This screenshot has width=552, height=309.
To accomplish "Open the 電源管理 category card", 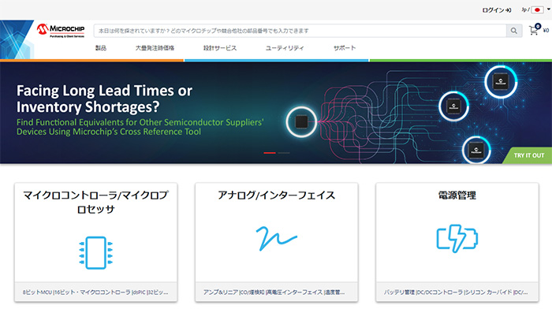I will click(457, 242).
